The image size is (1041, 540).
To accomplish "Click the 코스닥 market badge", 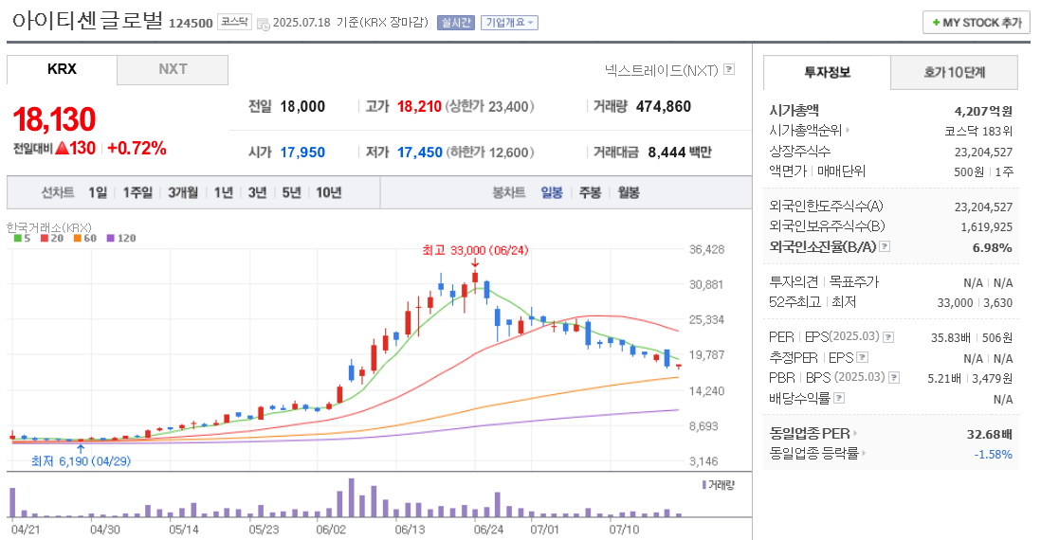I will (234, 22).
